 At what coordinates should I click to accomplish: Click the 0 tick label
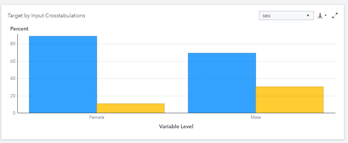click(14, 113)
